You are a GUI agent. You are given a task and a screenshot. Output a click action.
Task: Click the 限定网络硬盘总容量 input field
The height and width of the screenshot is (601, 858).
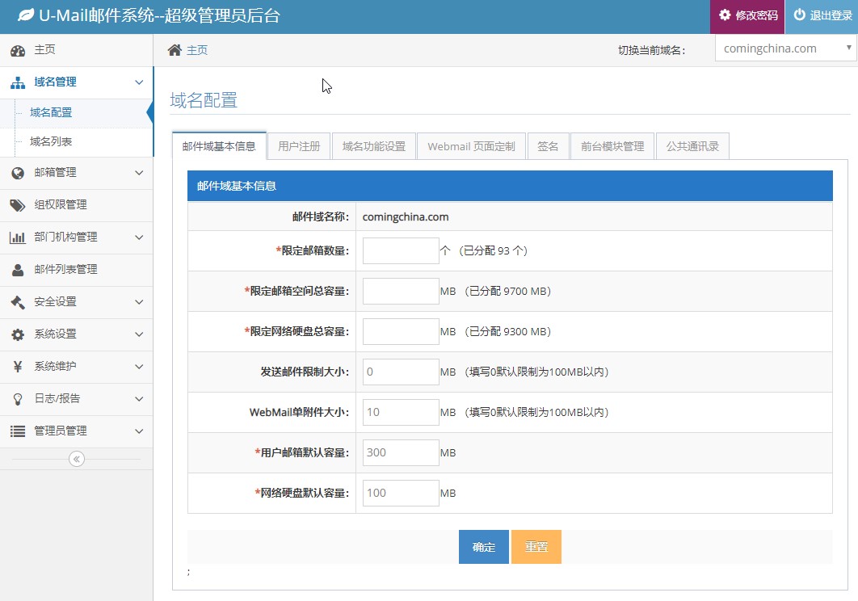tap(401, 332)
